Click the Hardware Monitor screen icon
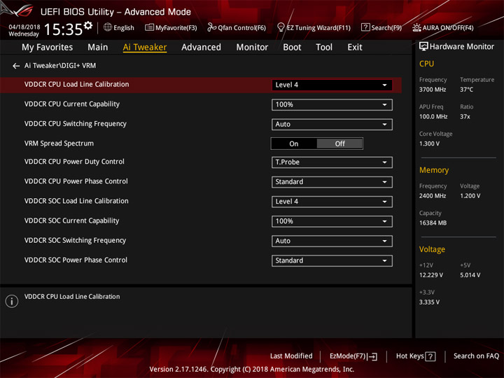 pos(423,47)
